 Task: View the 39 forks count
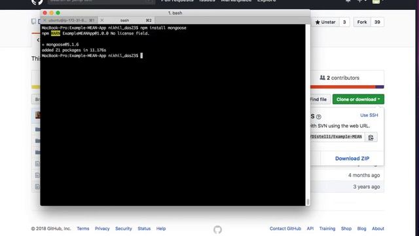coord(377,22)
